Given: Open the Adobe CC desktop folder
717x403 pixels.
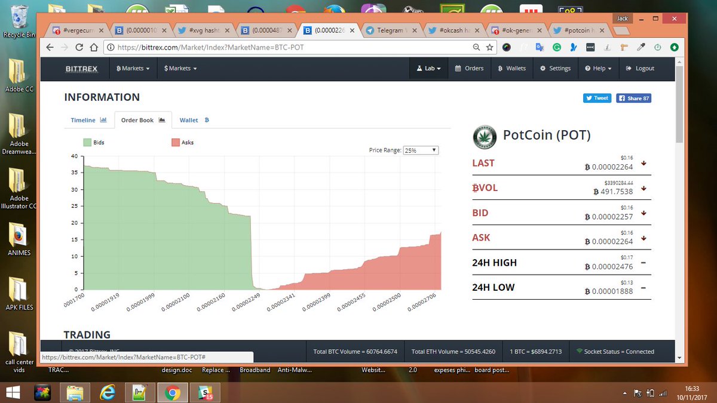Looking at the screenshot, I should [18, 75].
